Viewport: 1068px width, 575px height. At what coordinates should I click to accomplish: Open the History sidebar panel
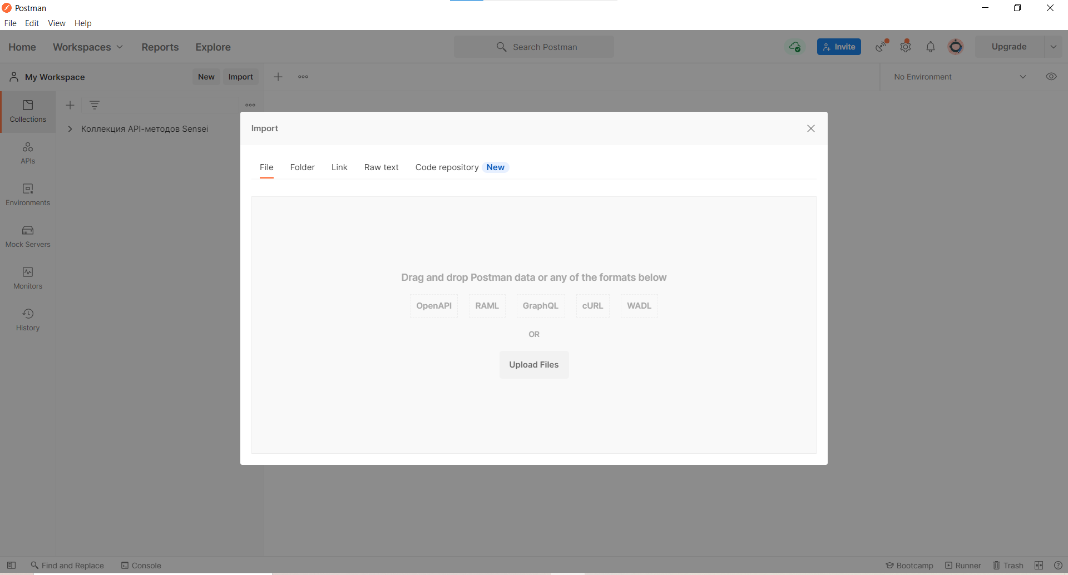[28, 320]
